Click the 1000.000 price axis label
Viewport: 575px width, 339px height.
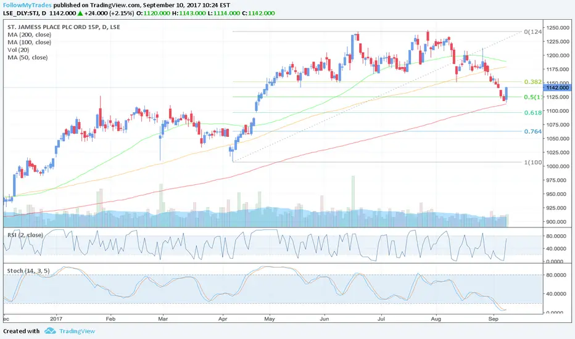click(558, 166)
